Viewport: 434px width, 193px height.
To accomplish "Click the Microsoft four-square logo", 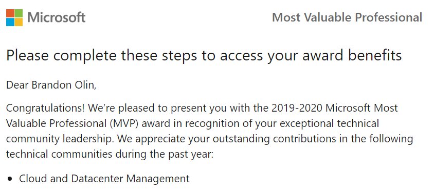I will (x=14, y=17).
